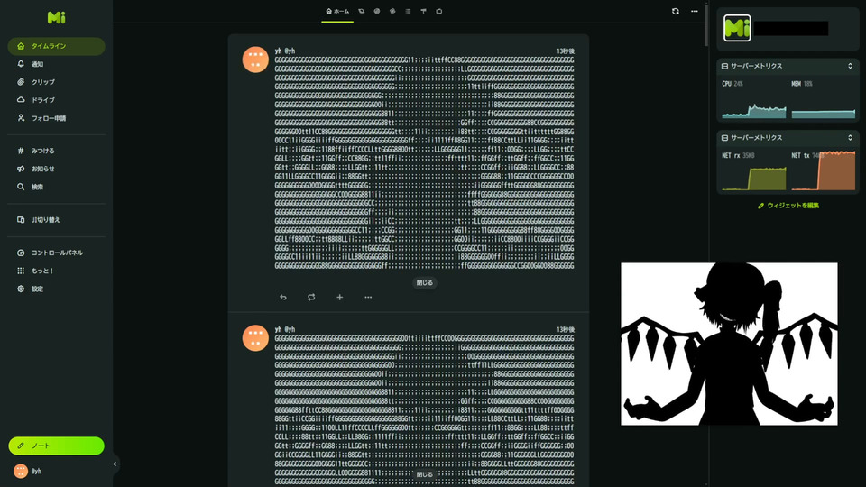Collapse the second post with 閉じる
Viewport: 866px width, 487px height.
coord(425,474)
